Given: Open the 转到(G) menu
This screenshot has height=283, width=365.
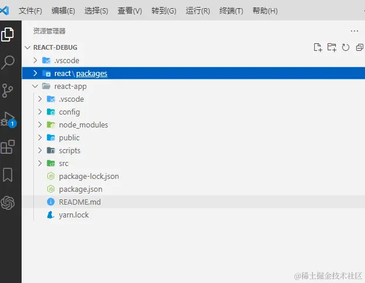Looking at the screenshot, I should click(x=164, y=11).
